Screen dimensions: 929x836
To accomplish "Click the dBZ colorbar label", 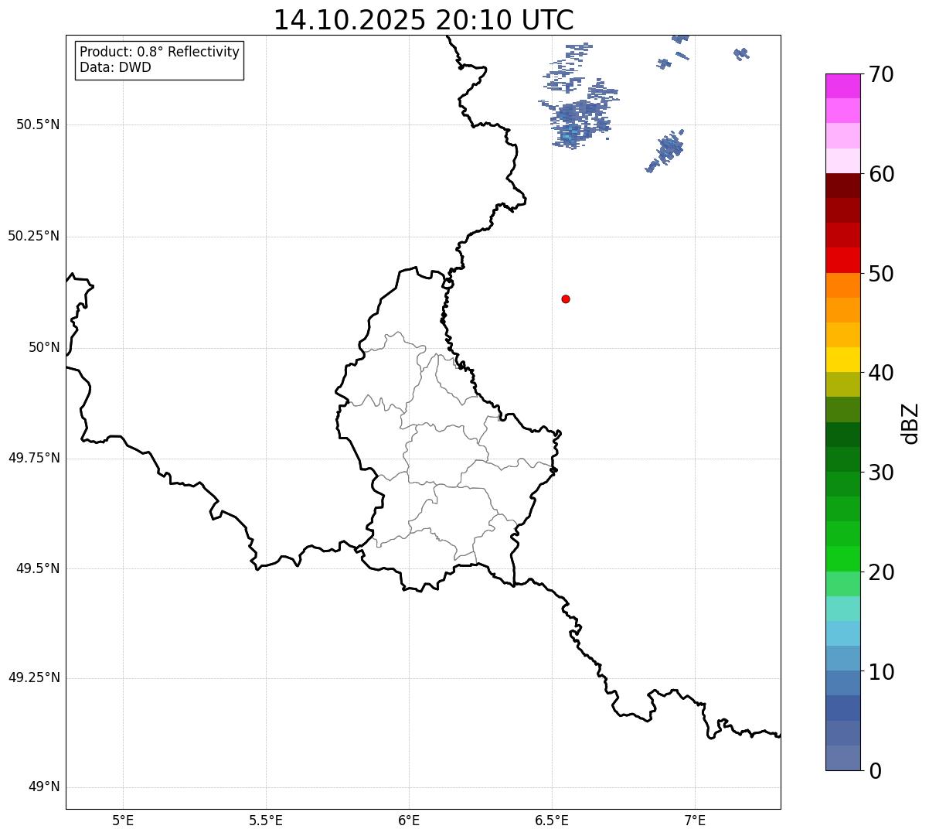I will click(x=910, y=423).
